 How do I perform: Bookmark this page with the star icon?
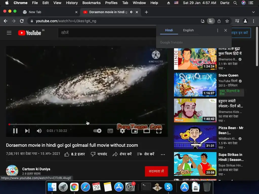[x=227, y=21]
